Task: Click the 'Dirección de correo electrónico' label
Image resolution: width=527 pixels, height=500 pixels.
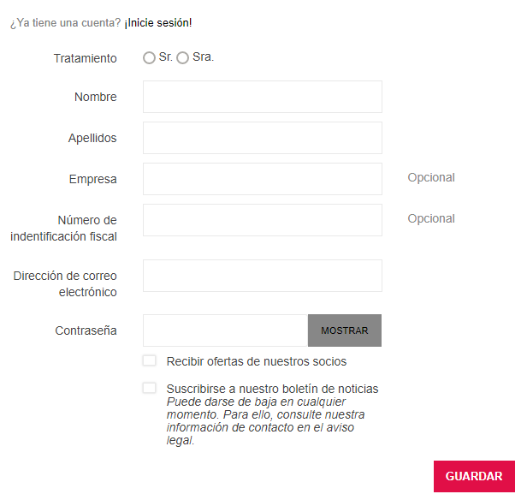Action: coord(65,284)
